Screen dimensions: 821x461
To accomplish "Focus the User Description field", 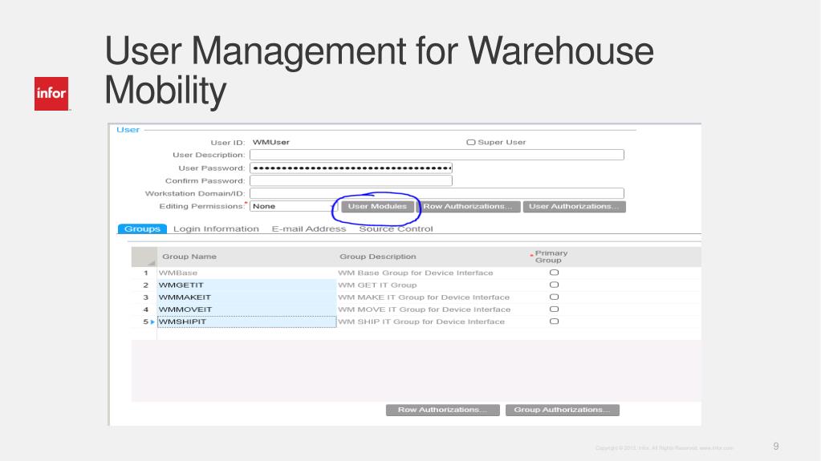I will (437, 155).
